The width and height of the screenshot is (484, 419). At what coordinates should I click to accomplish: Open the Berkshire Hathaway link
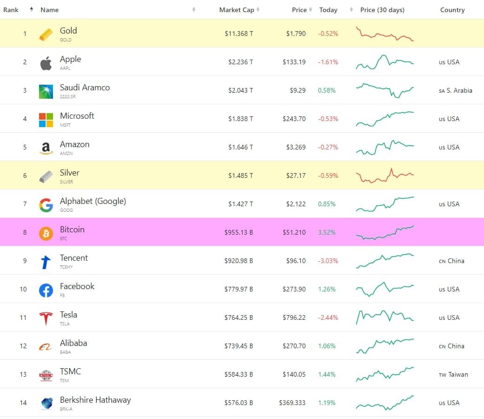coord(95,400)
